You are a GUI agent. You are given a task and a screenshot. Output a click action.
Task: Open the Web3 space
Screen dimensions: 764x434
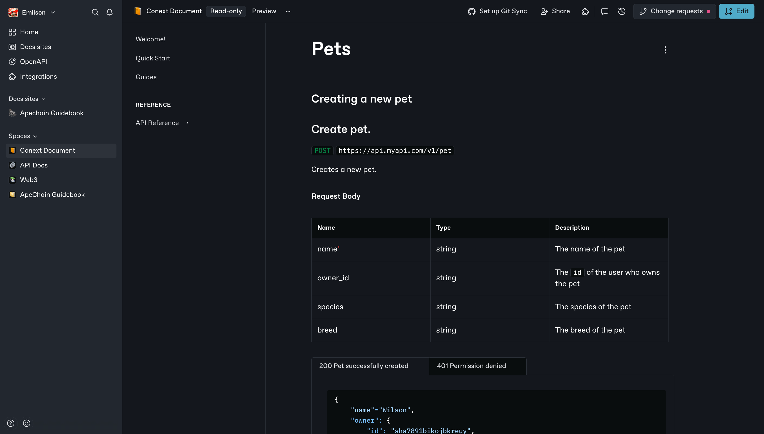[29, 180]
